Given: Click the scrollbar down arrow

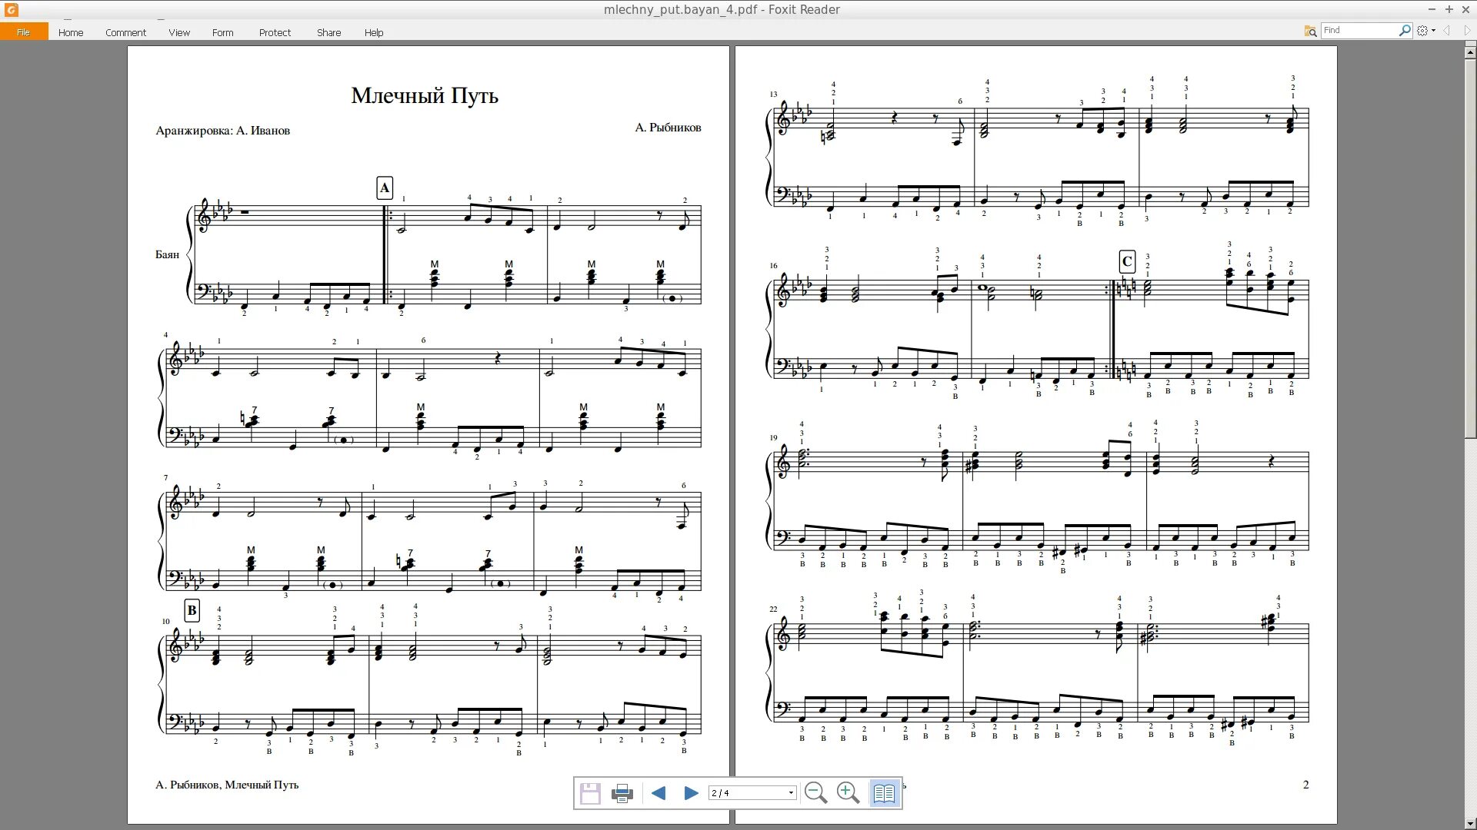Looking at the screenshot, I should click(1470, 823).
